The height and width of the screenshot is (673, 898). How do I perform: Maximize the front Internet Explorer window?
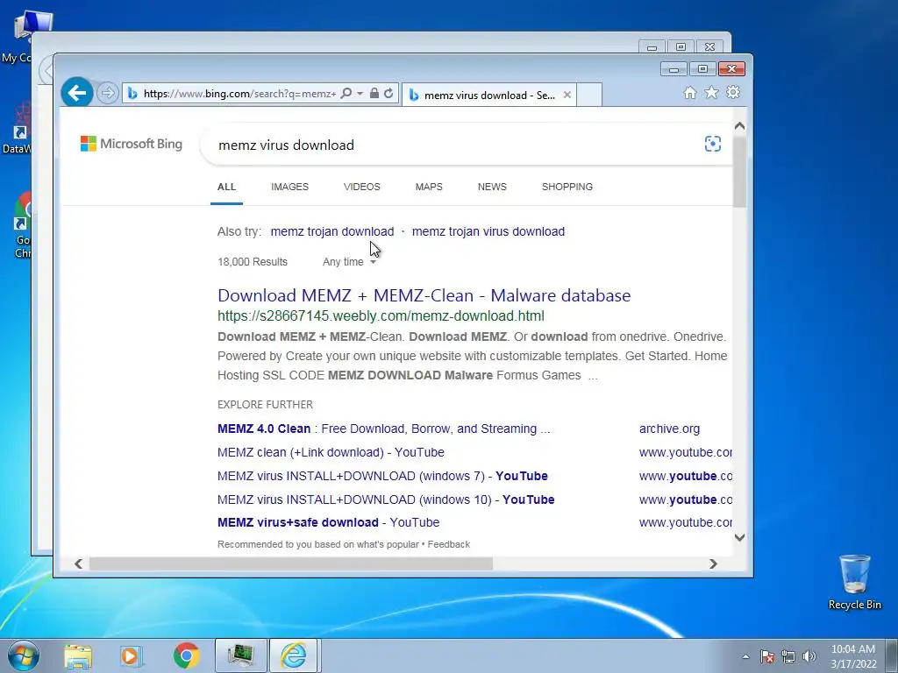(x=702, y=69)
